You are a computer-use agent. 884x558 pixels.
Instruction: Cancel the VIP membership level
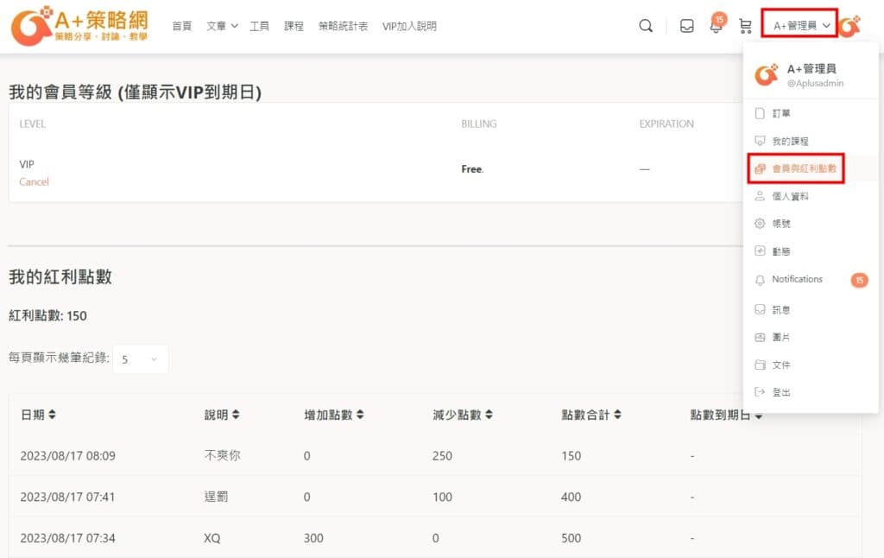34,182
